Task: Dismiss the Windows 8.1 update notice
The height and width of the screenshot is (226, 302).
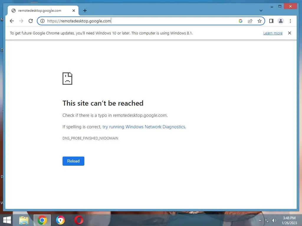Action: tap(290, 33)
